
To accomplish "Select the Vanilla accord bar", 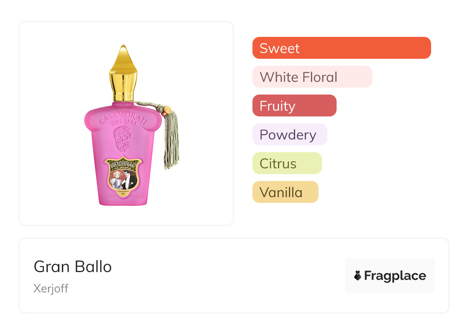I will click(x=285, y=192).
